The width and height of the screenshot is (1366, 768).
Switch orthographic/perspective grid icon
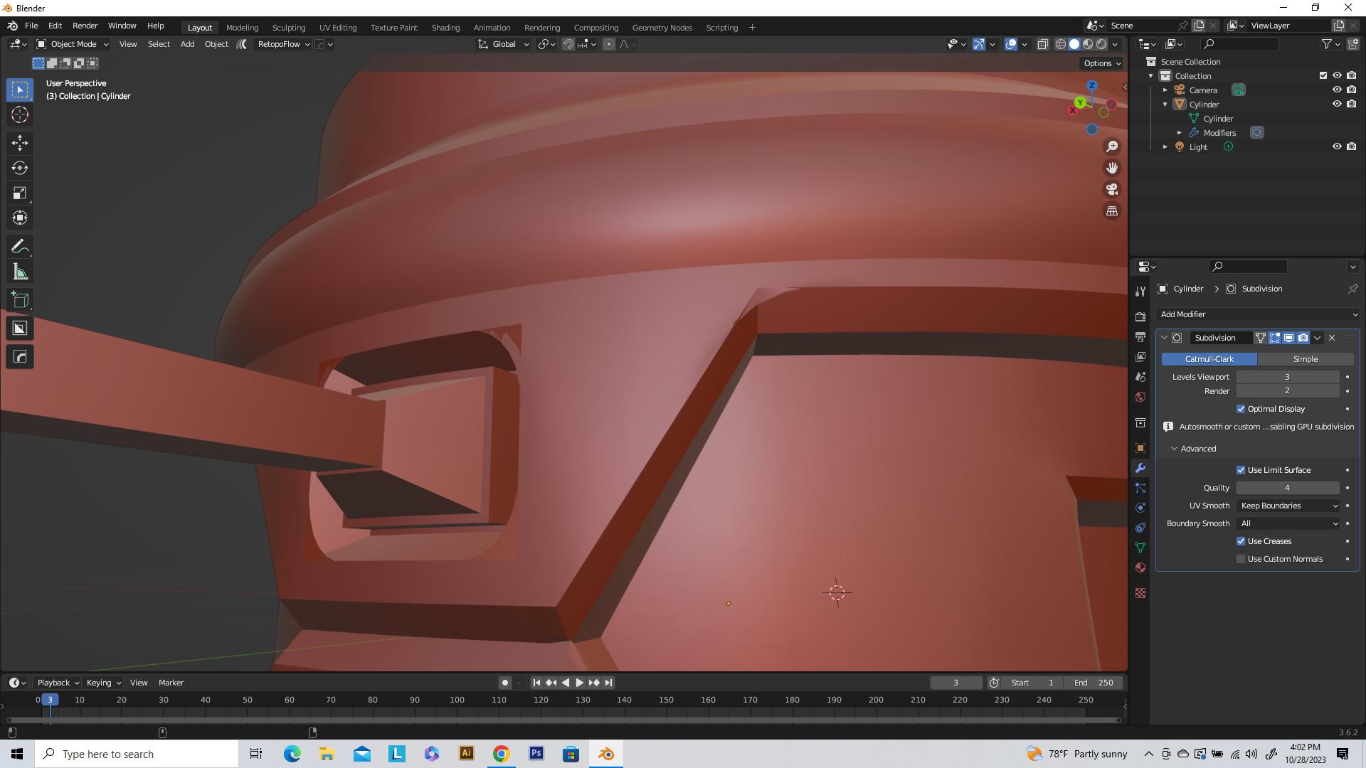click(x=1111, y=210)
